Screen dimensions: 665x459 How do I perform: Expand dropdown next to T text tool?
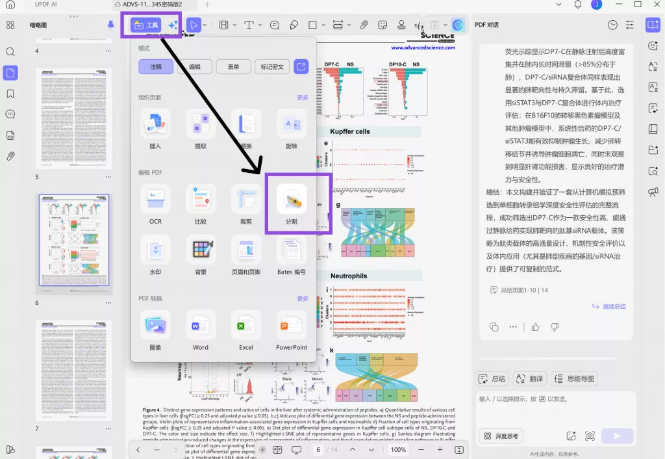pyautogui.click(x=260, y=25)
